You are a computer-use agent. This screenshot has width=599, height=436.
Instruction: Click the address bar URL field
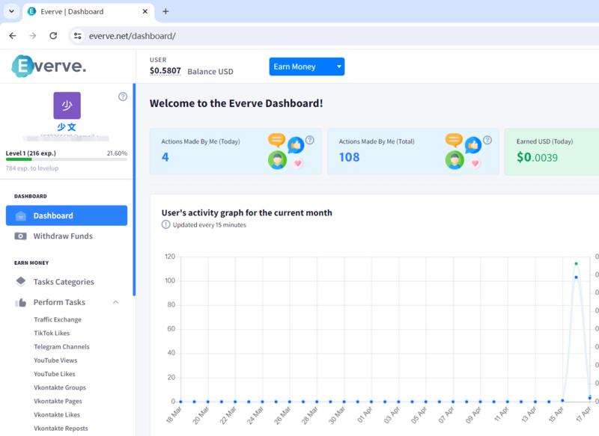coord(299,35)
